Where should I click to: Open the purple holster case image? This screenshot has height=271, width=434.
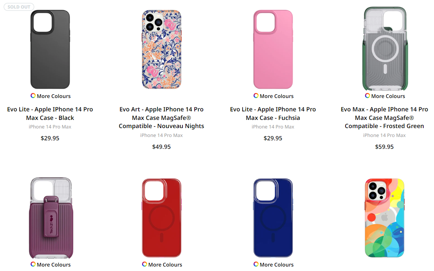51,218
